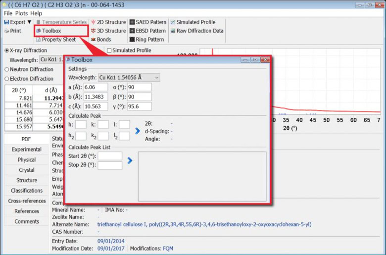Open the Plots menu
The width and height of the screenshot is (386, 255).
21,13
